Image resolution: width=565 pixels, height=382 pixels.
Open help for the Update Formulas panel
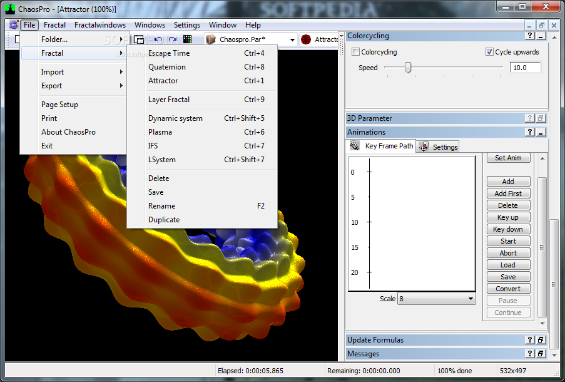tap(530, 340)
